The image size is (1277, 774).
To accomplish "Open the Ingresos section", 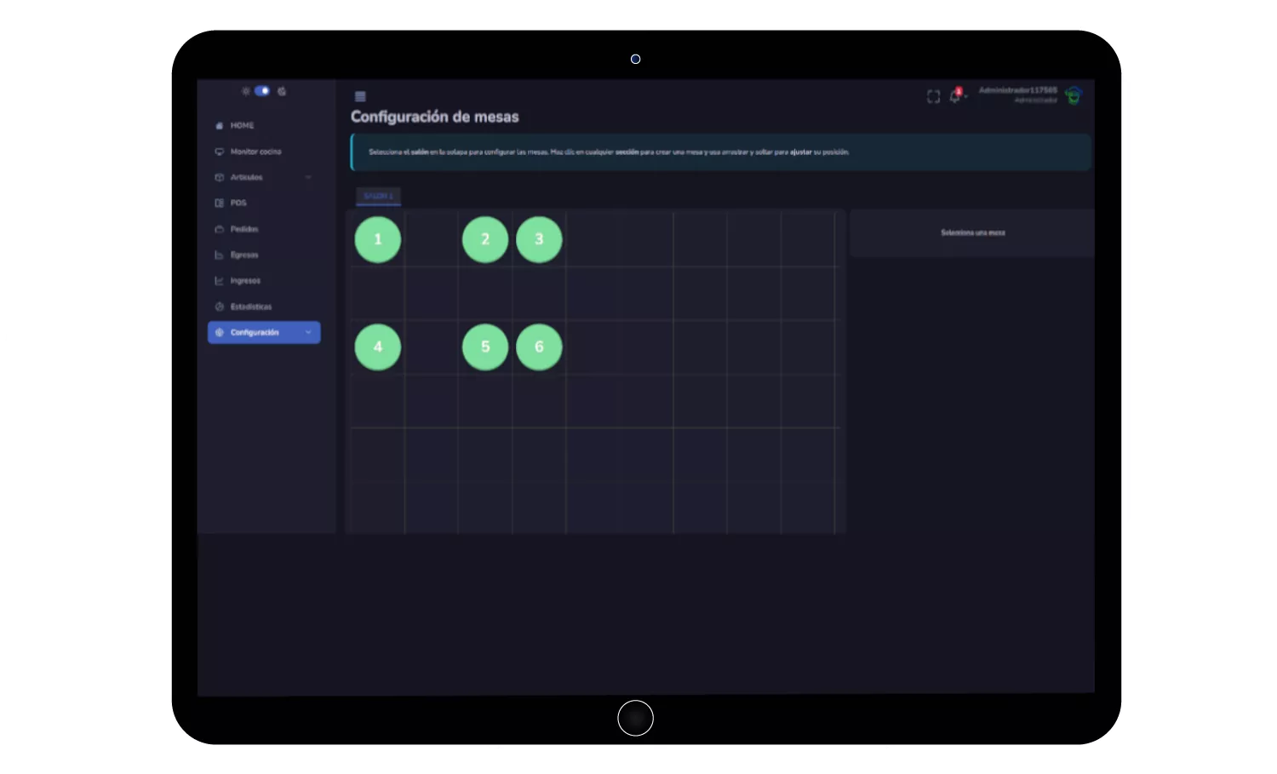I will pyautogui.click(x=245, y=281).
